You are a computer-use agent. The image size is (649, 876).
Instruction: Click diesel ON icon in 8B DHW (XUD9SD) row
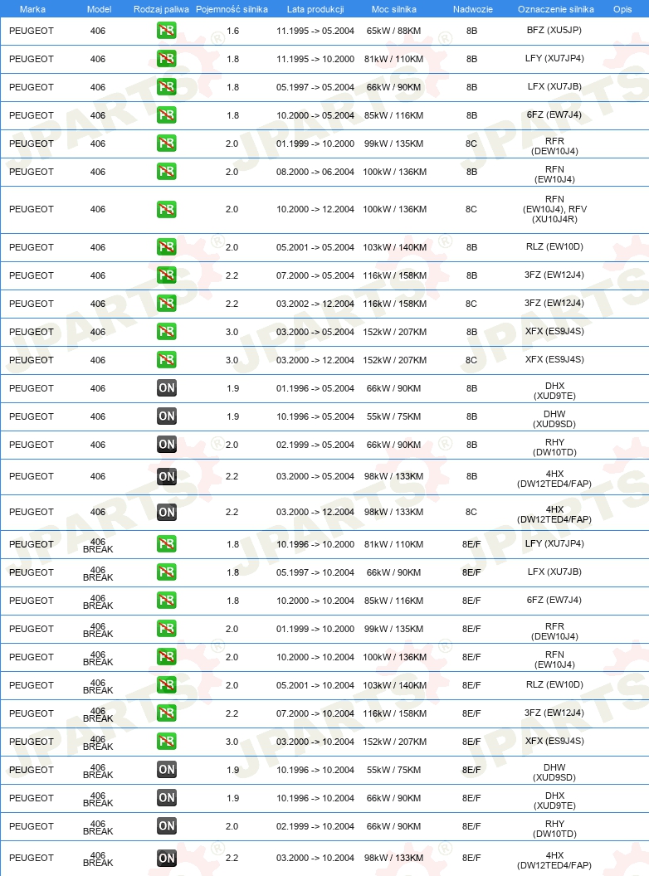coord(167,416)
